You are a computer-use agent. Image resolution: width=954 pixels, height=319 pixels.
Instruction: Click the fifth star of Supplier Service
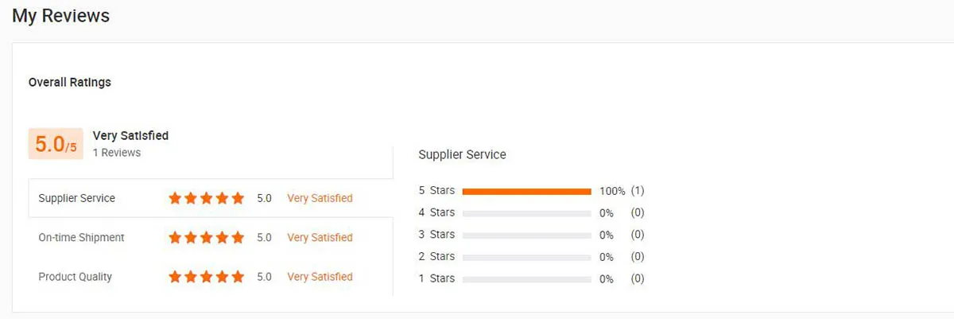(238, 198)
